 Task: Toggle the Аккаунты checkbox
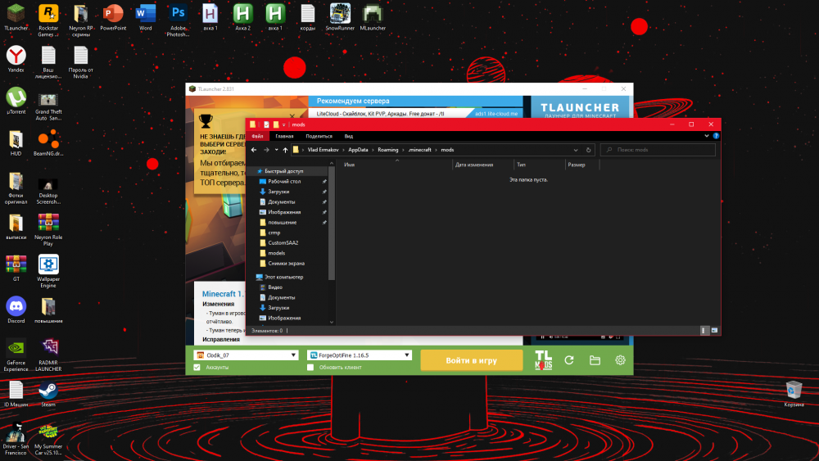pos(197,367)
